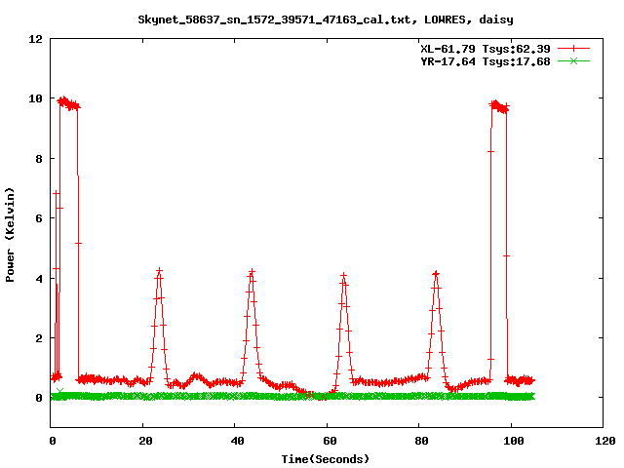Click the y-axis tick label 2
Image resolution: width=624 pixels, height=468 pixels.
39,338
